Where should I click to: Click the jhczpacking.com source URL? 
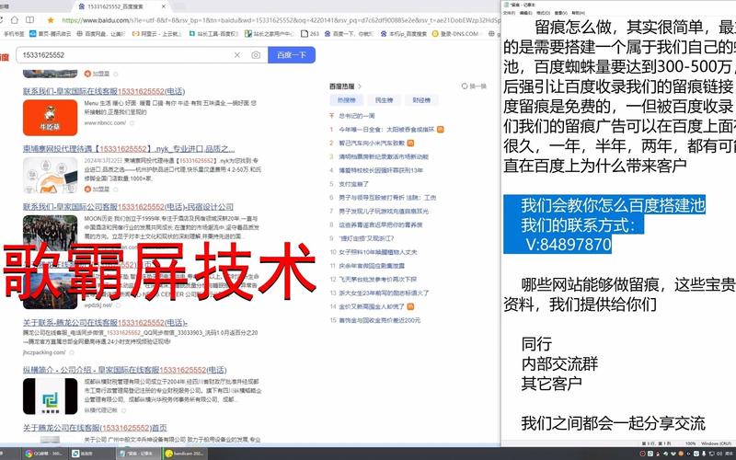(x=44, y=352)
